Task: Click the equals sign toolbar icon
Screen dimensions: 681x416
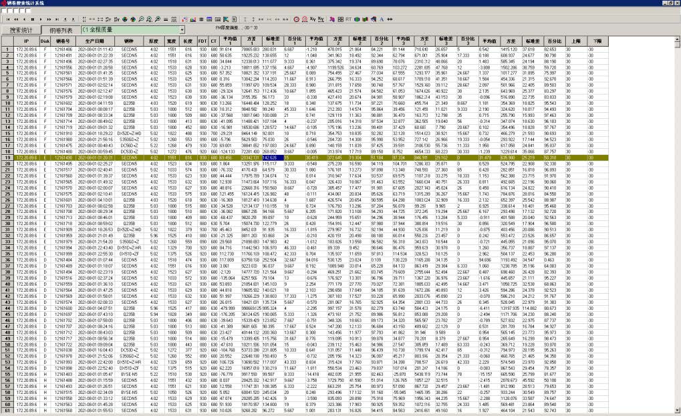Action: tap(165, 19)
